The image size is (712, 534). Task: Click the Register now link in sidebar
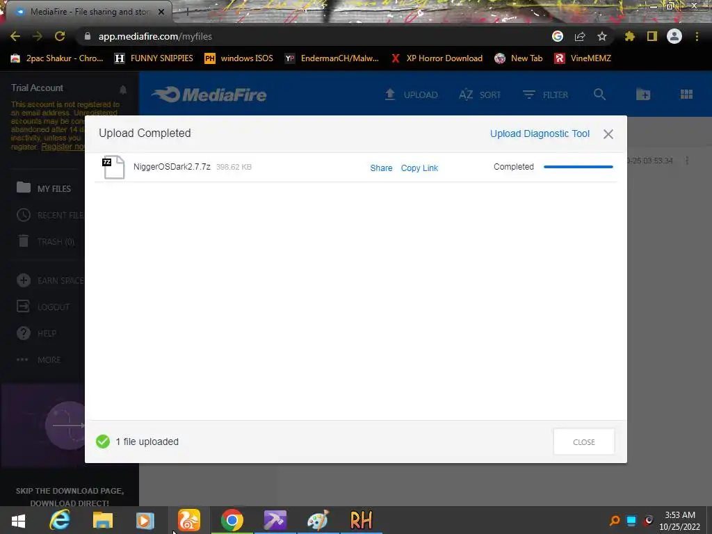click(x=63, y=147)
